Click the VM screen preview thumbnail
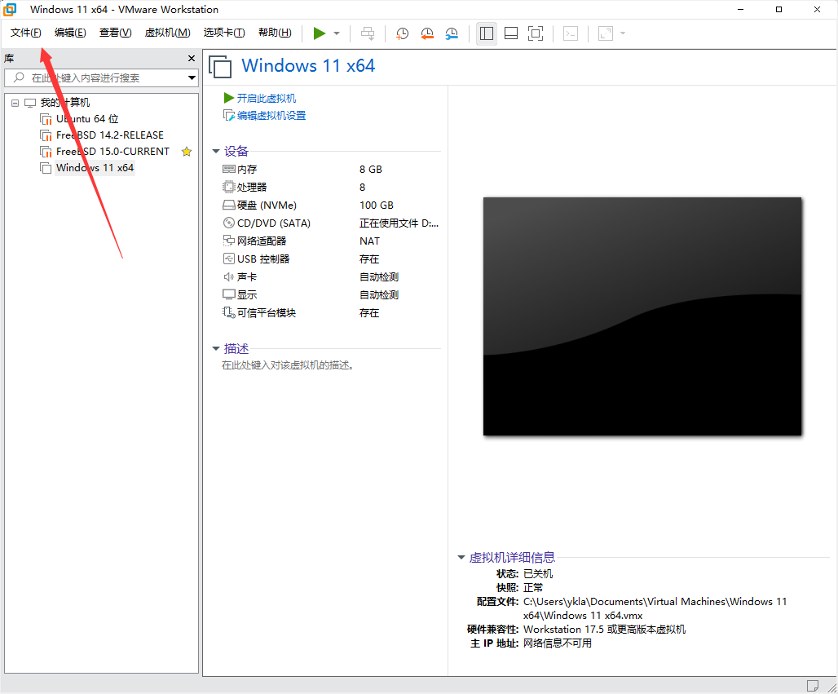The width and height of the screenshot is (838, 694). click(642, 316)
